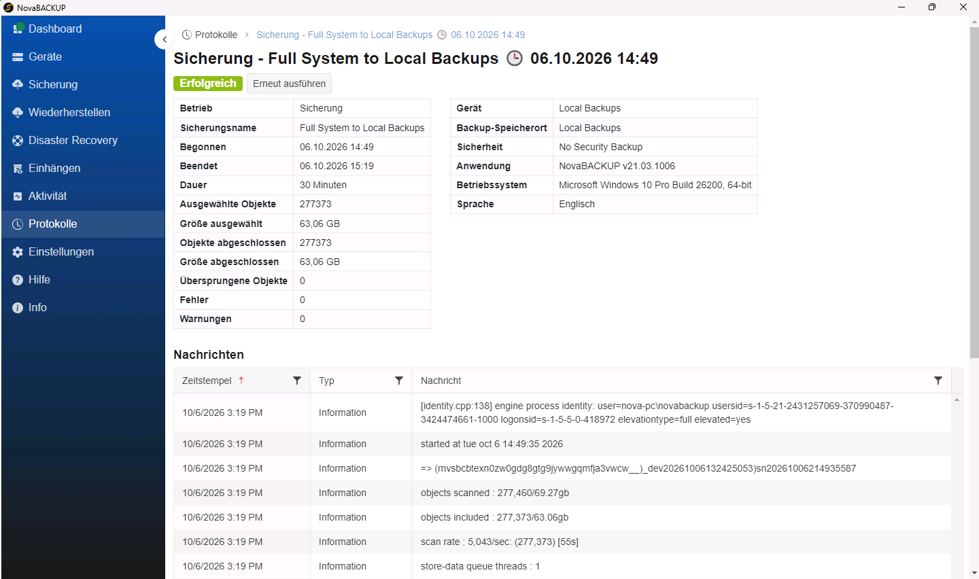Click the Disaster Recovery lifebuoy icon
Screen dimensions: 979x579
pos(18,141)
